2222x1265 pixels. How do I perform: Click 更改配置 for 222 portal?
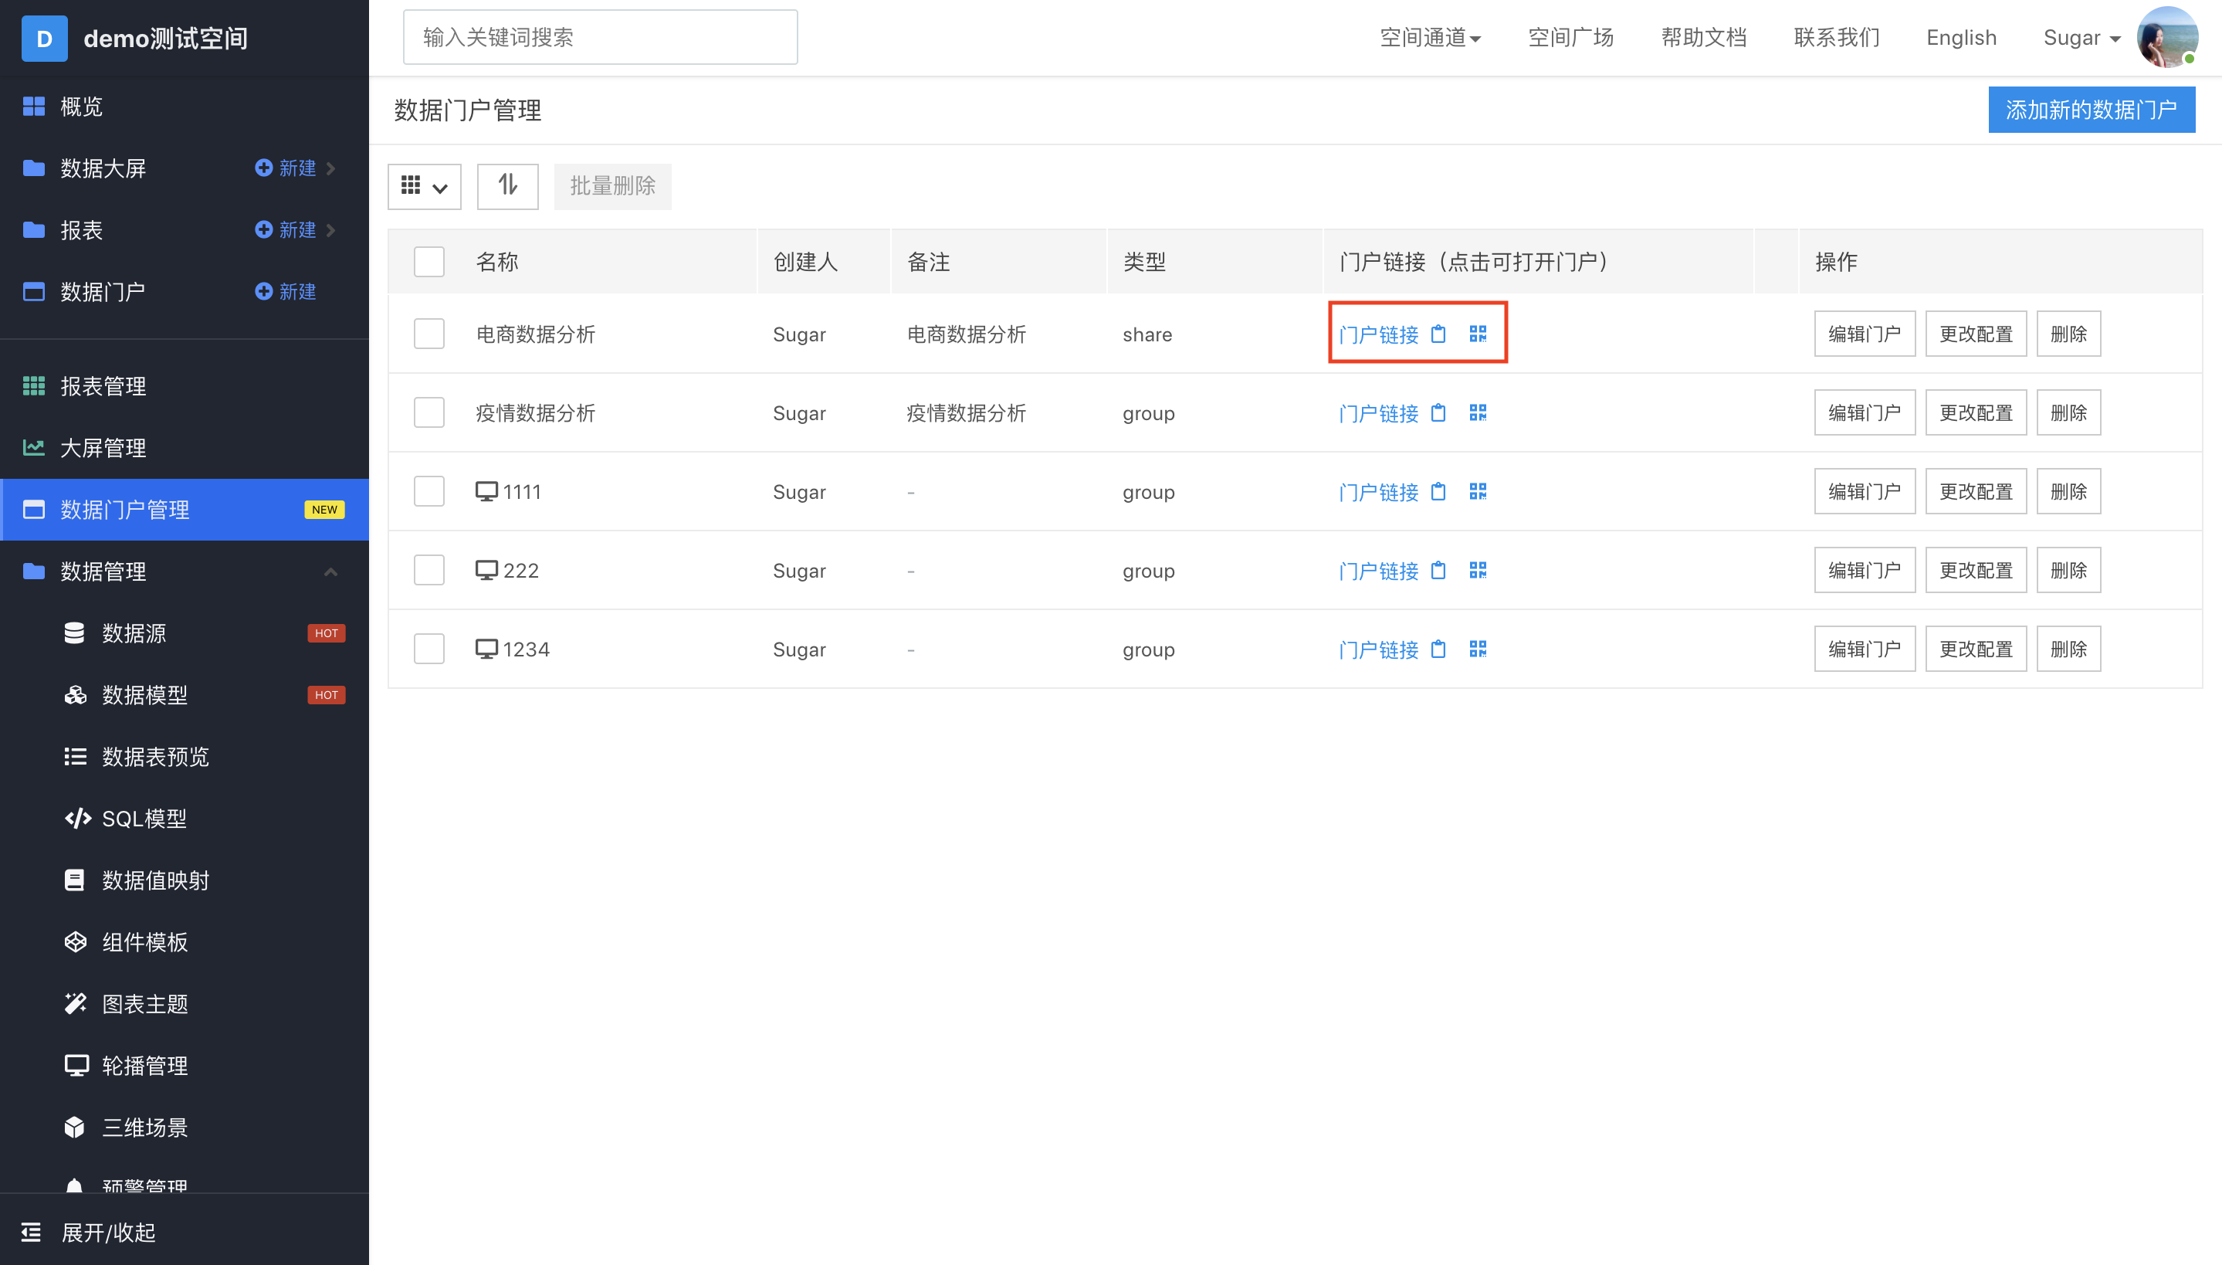[1976, 570]
